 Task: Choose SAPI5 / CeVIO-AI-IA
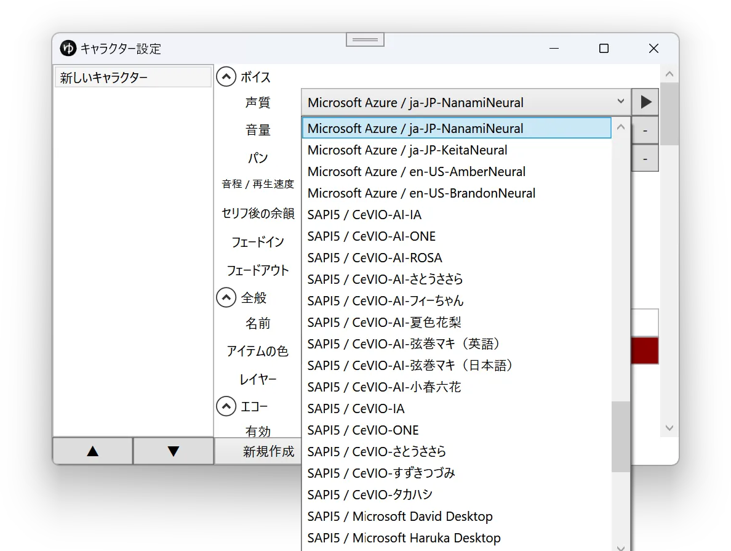coord(457,215)
